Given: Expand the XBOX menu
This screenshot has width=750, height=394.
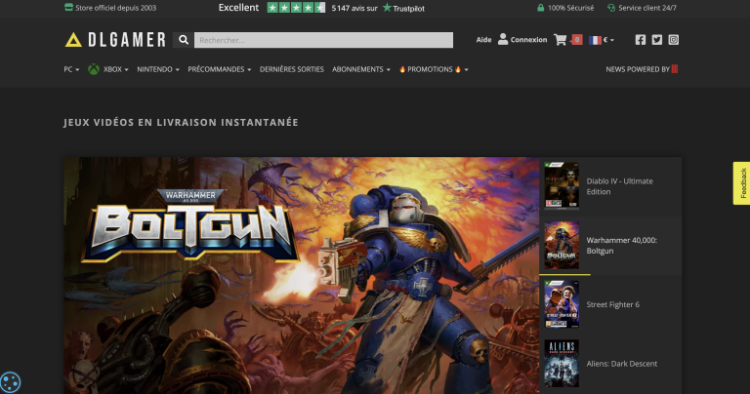Looking at the screenshot, I should click(116, 69).
